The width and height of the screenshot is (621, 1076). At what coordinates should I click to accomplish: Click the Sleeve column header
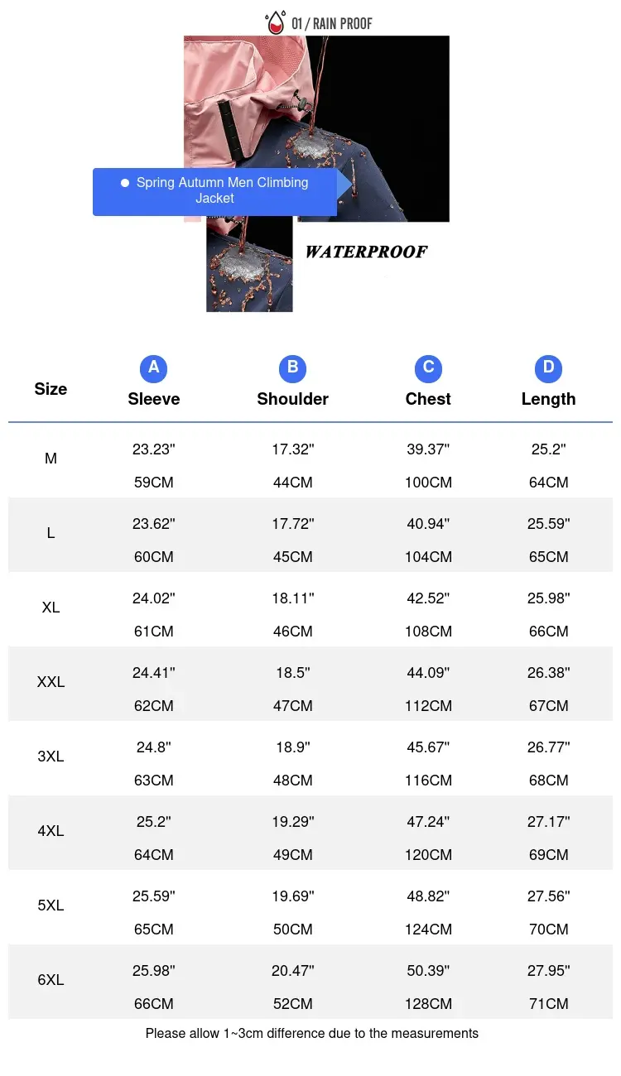point(154,399)
